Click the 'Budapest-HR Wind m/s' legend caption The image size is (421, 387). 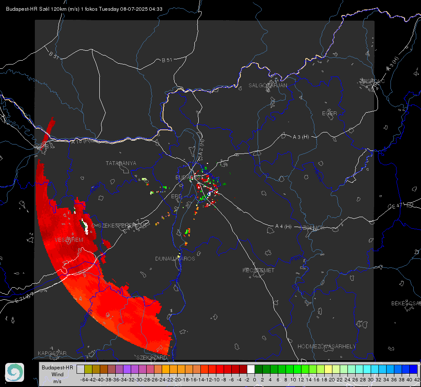click(x=58, y=374)
